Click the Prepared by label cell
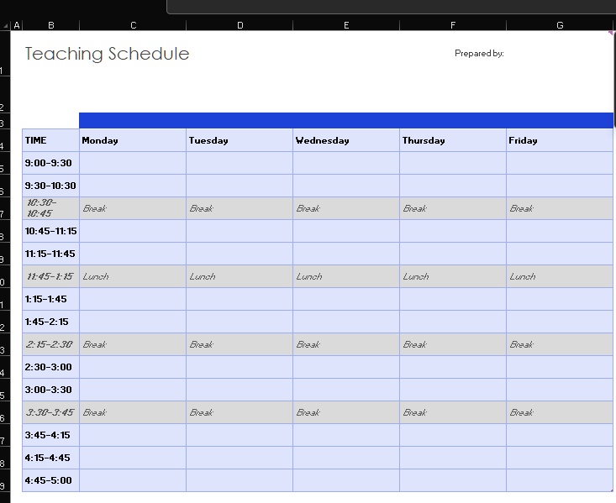This screenshot has width=616, height=503. [479, 54]
